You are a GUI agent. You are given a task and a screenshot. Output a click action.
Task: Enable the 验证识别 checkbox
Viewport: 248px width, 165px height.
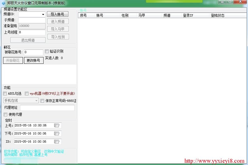tap(46, 51)
